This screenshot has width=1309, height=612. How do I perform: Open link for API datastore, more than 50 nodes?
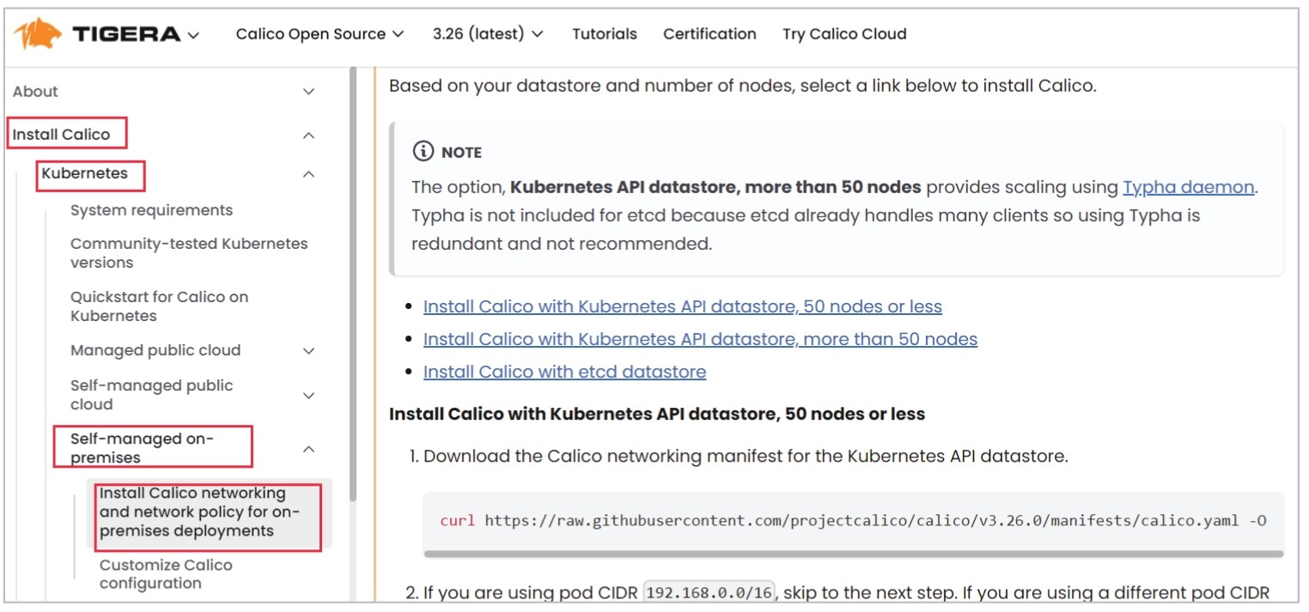coord(700,340)
